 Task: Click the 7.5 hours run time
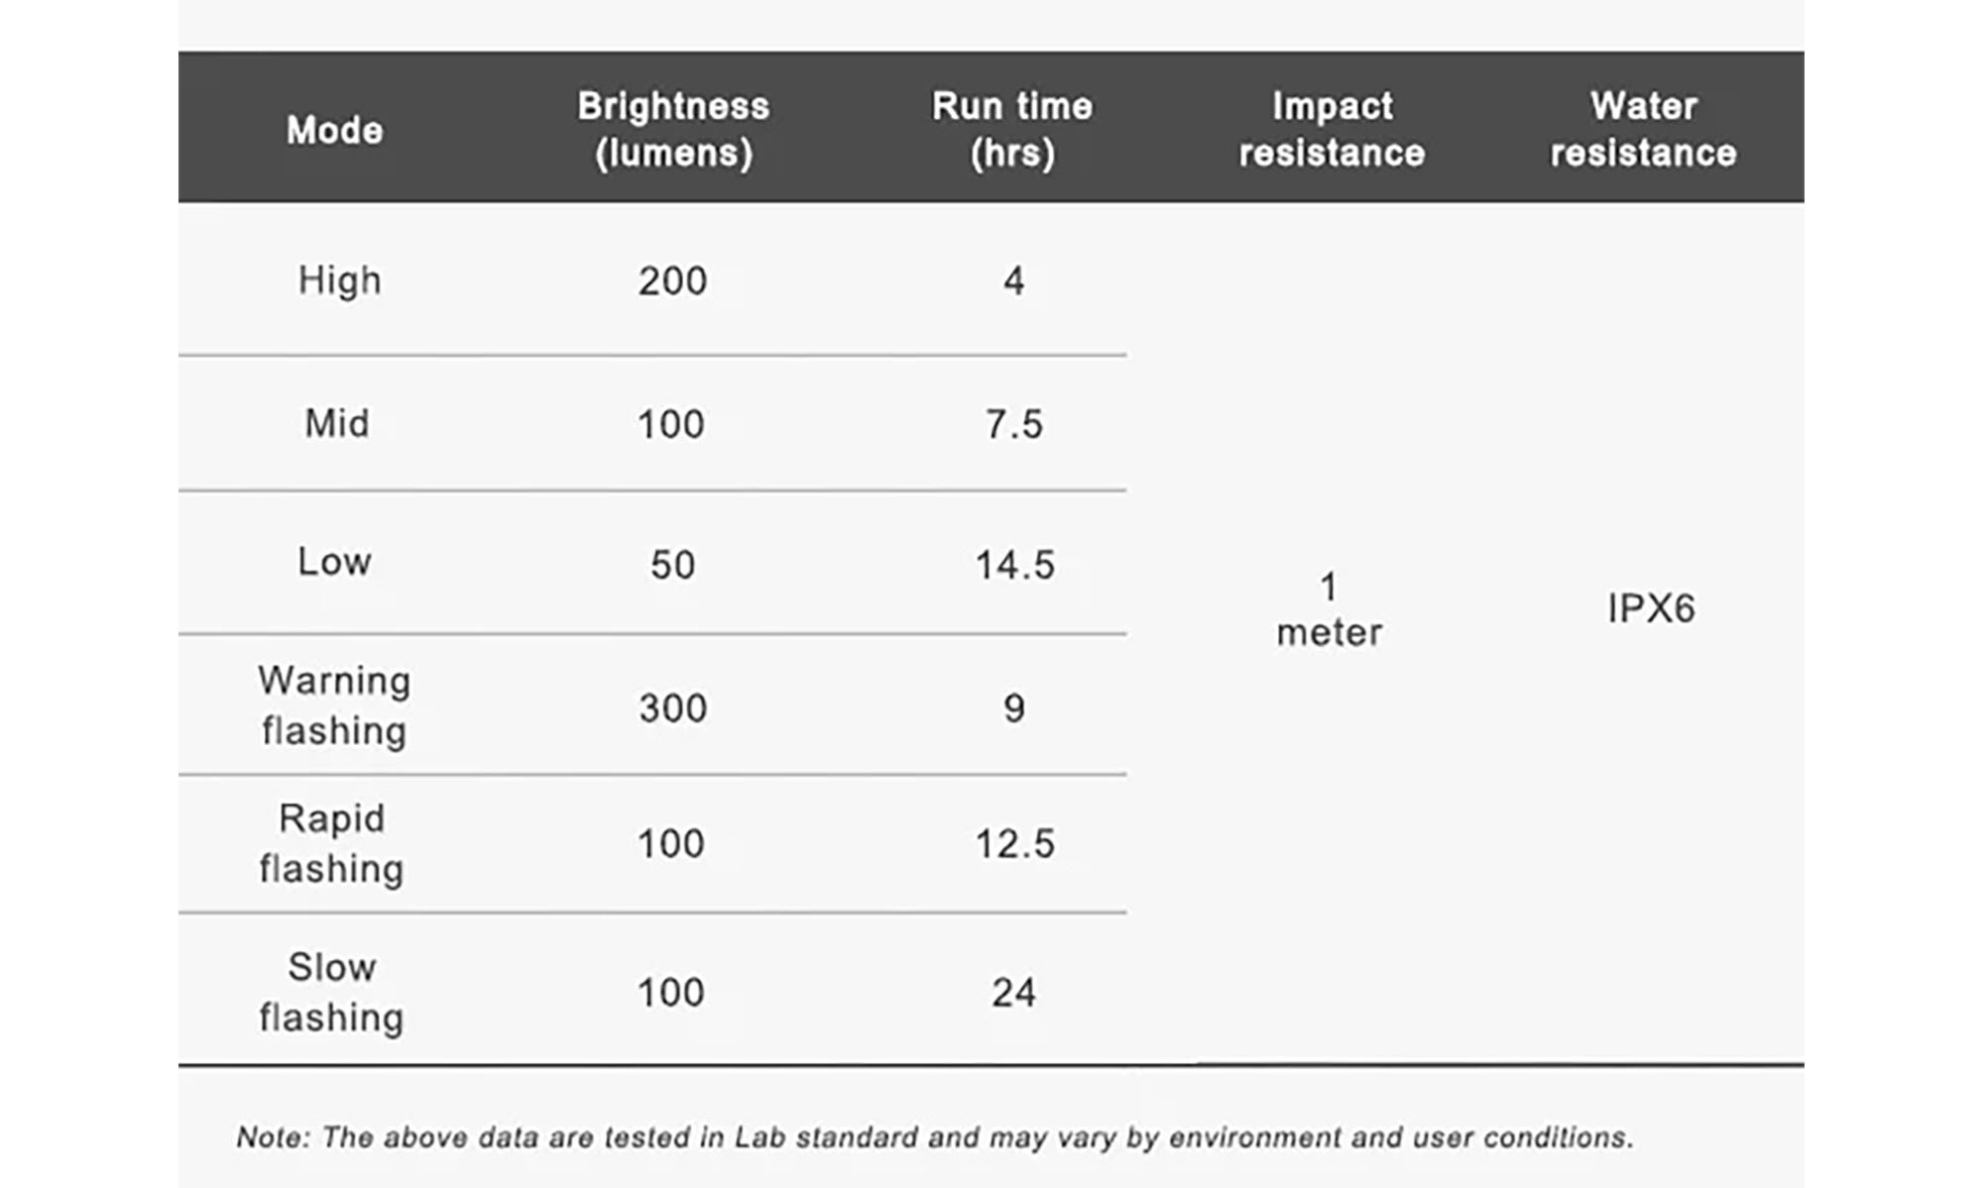pos(1013,424)
